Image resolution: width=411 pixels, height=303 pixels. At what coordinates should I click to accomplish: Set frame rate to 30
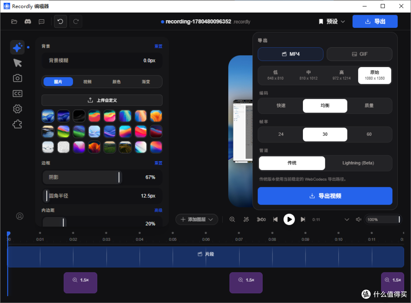point(325,135)
